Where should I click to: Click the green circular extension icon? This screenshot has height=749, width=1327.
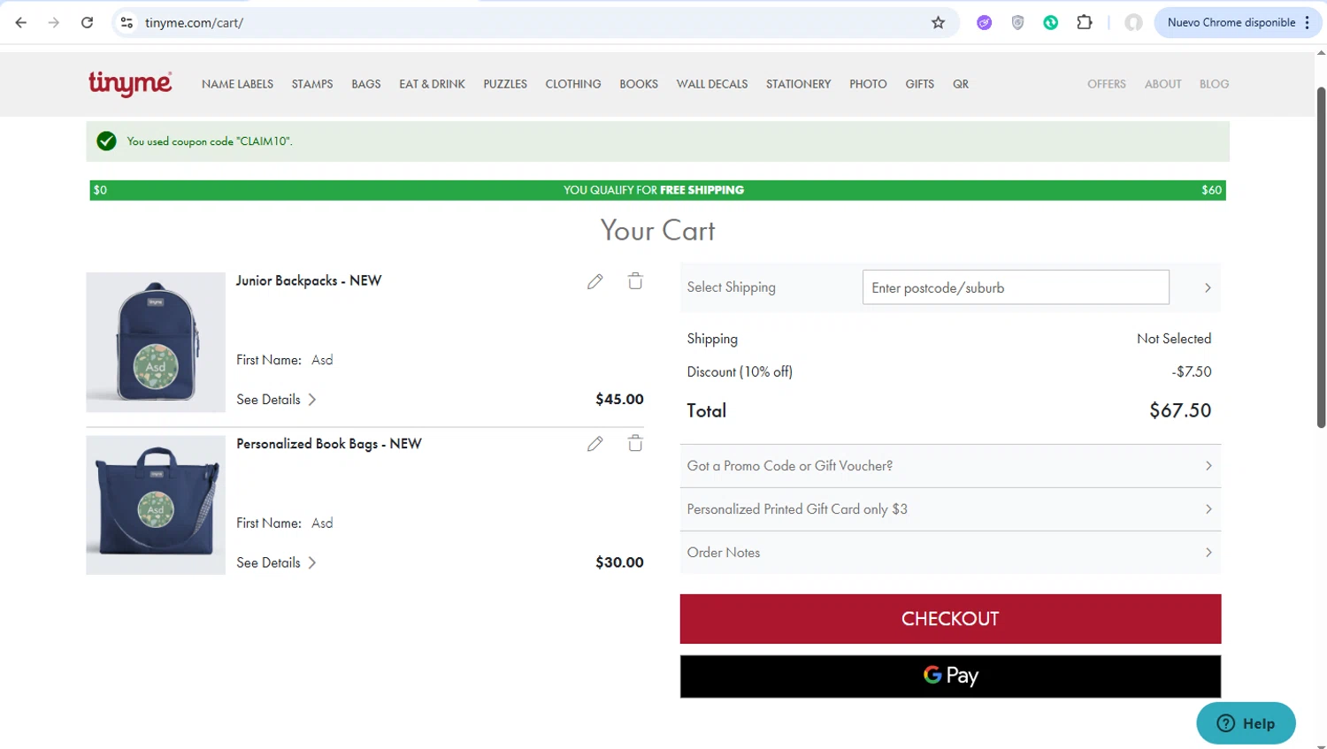pos(1051,23)
